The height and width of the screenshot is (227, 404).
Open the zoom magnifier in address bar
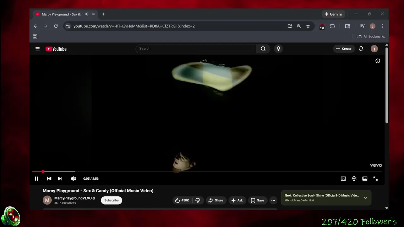[x=299, y=26]
